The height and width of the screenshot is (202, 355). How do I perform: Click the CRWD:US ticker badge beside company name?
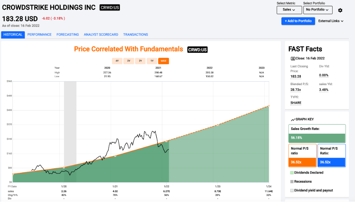110,8
